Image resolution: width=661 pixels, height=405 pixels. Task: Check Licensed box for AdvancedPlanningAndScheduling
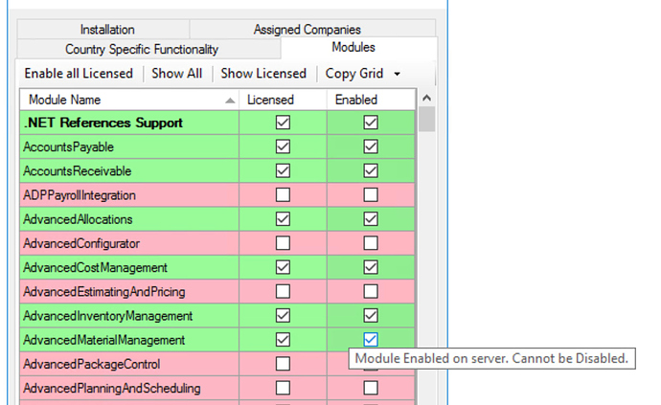283,388
